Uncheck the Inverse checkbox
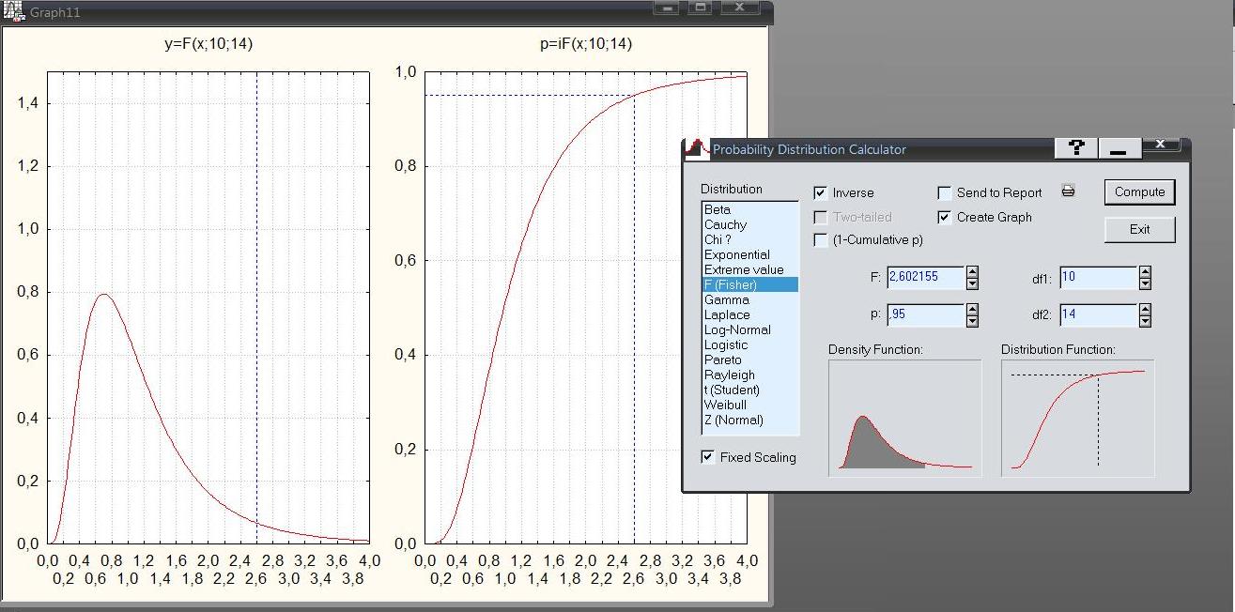The image size is (1235, 612). 821,193
